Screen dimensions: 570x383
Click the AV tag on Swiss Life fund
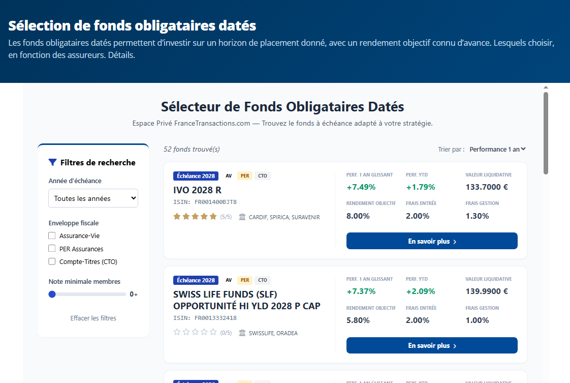[x=229, y=280]
